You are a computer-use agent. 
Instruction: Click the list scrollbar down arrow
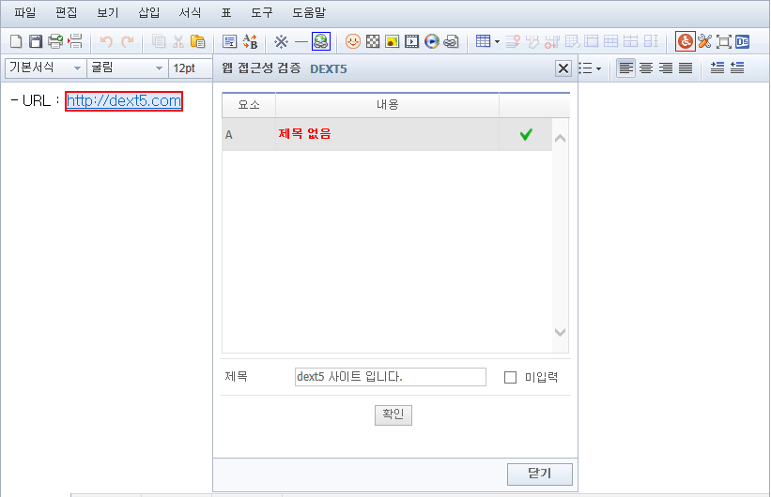pyautogui.click(x=560, y=332)
